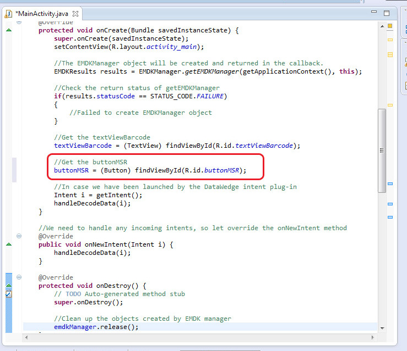The image size is (407, 351).
Task: Click the TODO task marker icon
Action: click(8, 294)
